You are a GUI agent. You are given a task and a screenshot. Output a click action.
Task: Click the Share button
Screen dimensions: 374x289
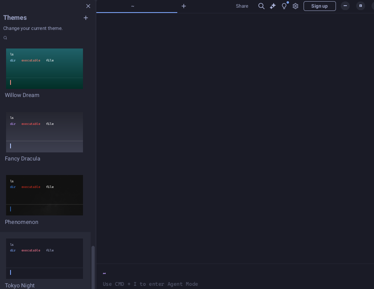pyautogui.click(x=242, y=6)
